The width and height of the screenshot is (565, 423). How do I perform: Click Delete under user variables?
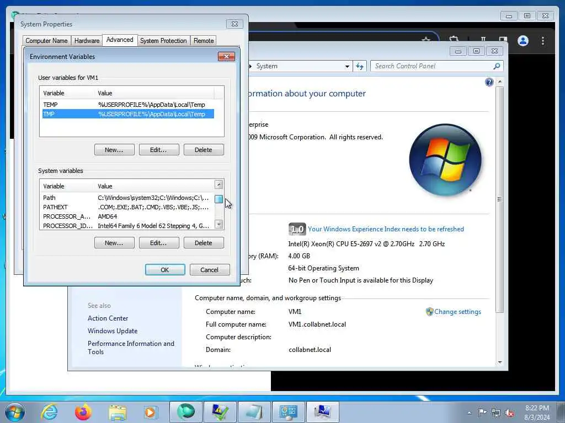[204, 150]
